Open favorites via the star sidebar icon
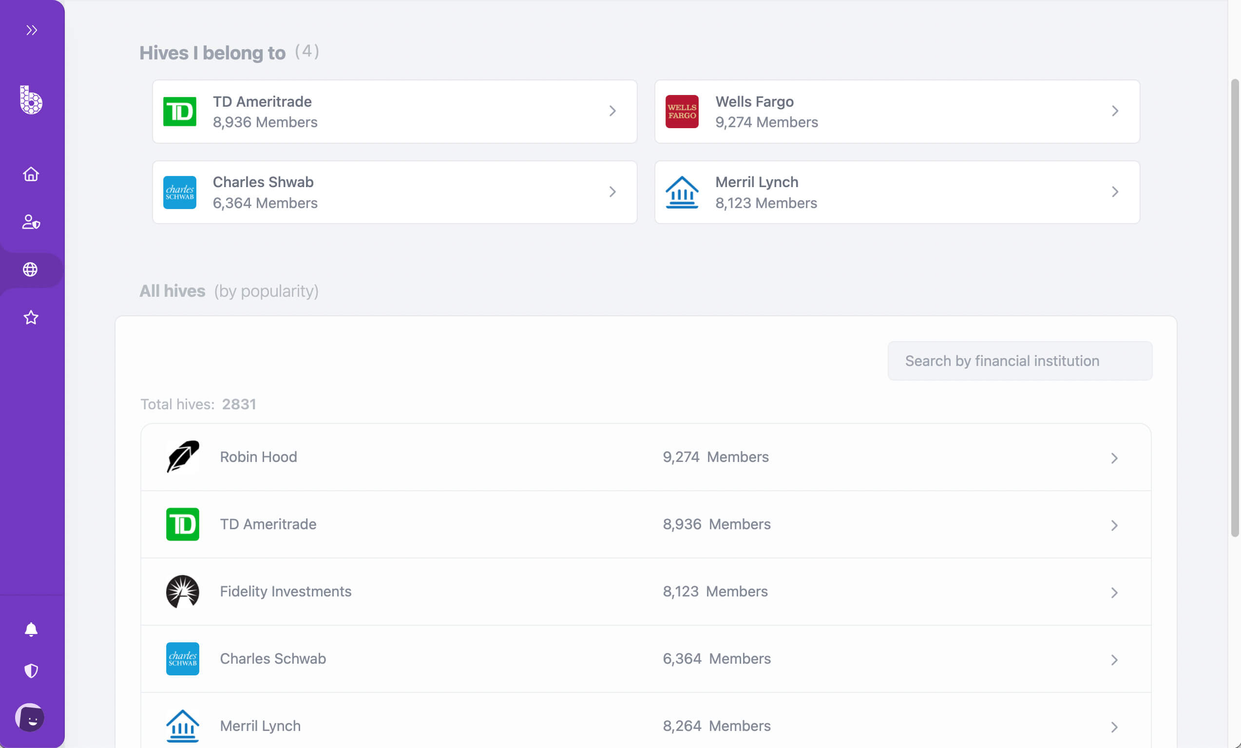1241x748 pixels. coord(31,317)
